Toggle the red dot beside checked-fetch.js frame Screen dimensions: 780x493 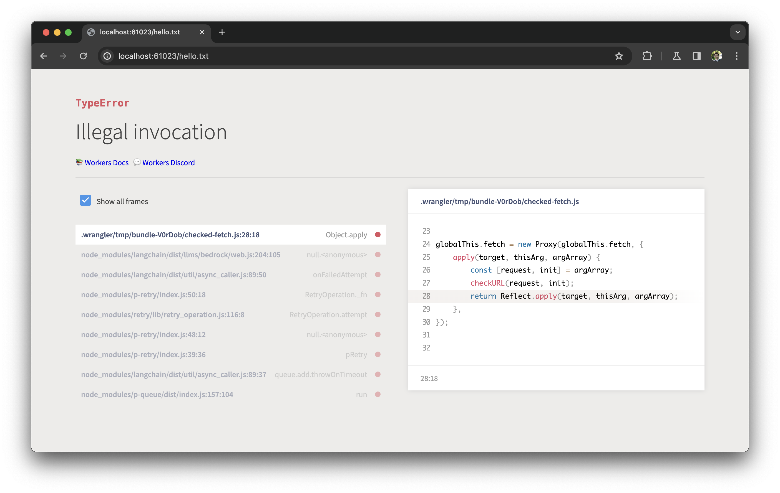378,235
